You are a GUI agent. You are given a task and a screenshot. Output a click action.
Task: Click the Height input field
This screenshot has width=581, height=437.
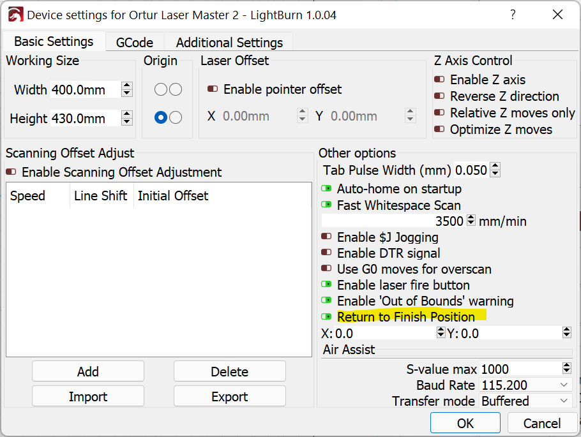click(x=86, y=118)
